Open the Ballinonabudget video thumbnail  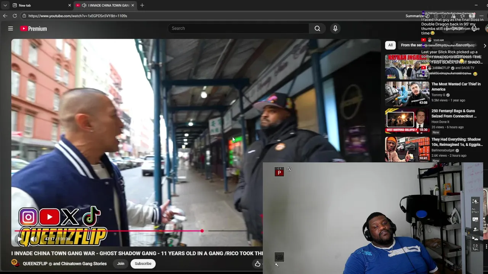tap(407, 149)
